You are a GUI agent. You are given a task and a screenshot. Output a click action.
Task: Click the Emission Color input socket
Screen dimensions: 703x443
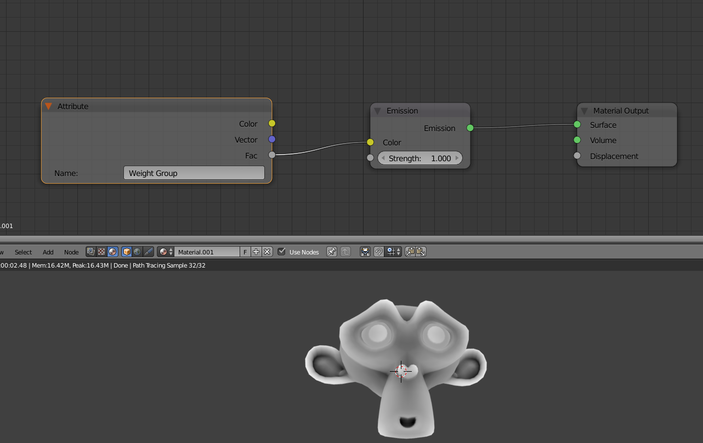[x=370, y=143]
